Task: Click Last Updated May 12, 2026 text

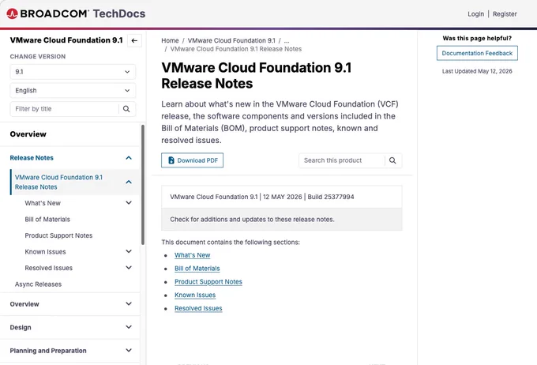Action: [x=477, y=71]
